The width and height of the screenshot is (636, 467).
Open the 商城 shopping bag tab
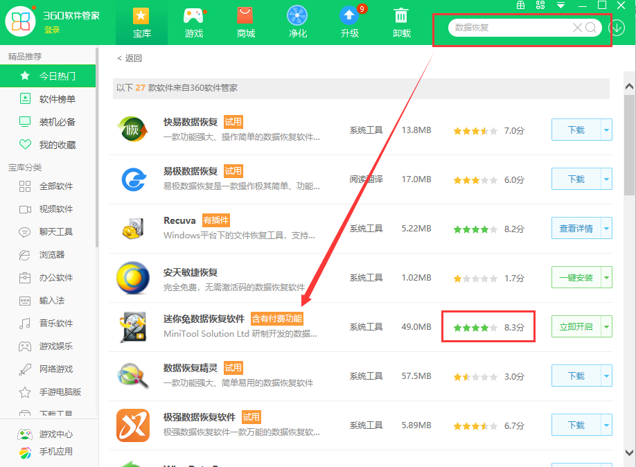click(x=245, y=23)
